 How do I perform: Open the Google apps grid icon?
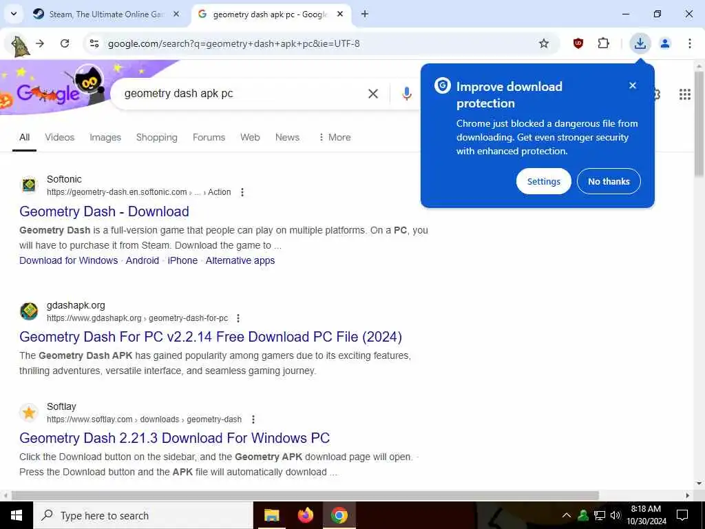click(685, 94)
